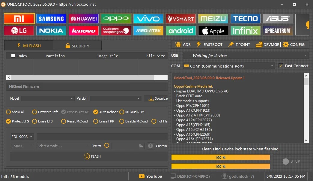Screen dimensions: 313x181
Task: Click the firmware path input field beside EDL 9008
Action: tap(102, 137)
